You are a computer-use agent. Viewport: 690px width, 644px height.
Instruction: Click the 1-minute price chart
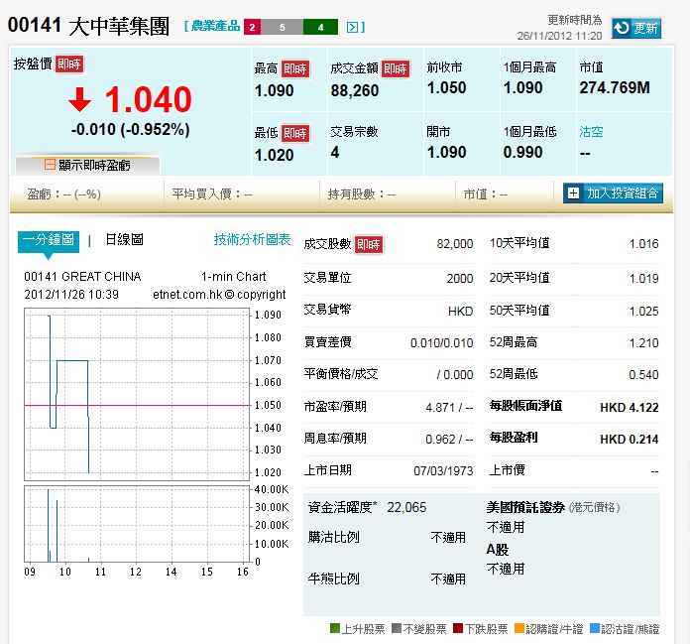(x=137, y=394)
